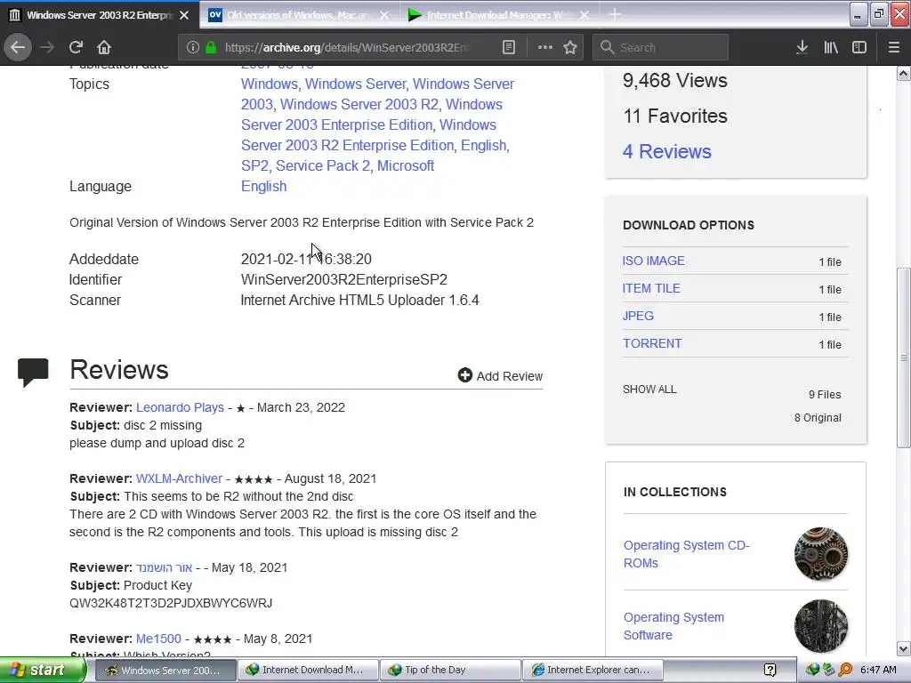This screenshot has height=683, width=911.
Task: Click the 6:47 AM system clock
Action: click(878, 671)
